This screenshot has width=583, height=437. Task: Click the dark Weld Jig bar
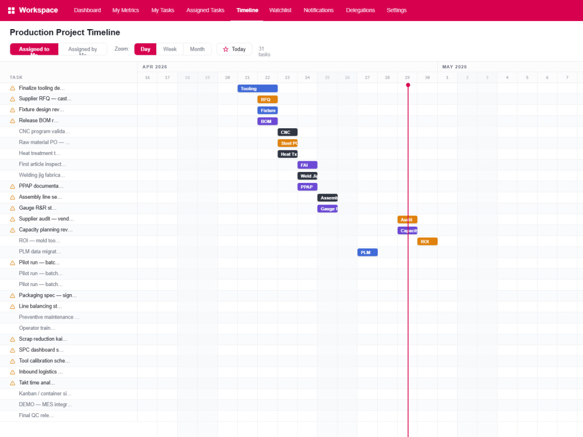click(307, 176)
